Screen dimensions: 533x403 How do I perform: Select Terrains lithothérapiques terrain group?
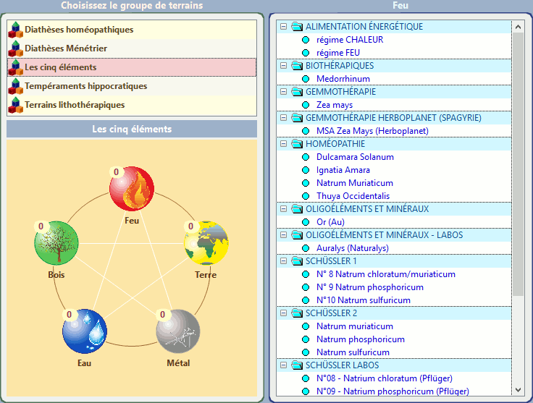click(x=132, y=105)
